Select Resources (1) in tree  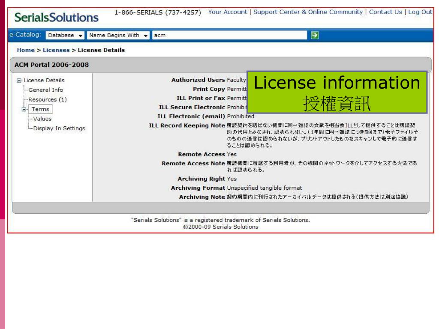[48, 99]
